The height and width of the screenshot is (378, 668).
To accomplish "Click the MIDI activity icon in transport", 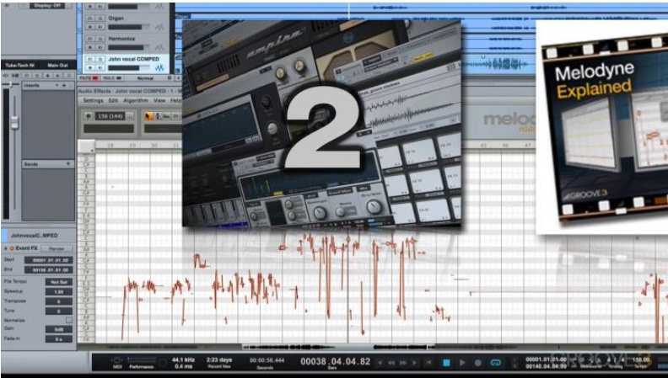I will pos(116,360).
